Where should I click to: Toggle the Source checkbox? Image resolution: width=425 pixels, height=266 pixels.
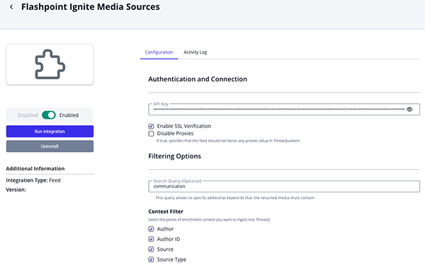click(151, 249)
